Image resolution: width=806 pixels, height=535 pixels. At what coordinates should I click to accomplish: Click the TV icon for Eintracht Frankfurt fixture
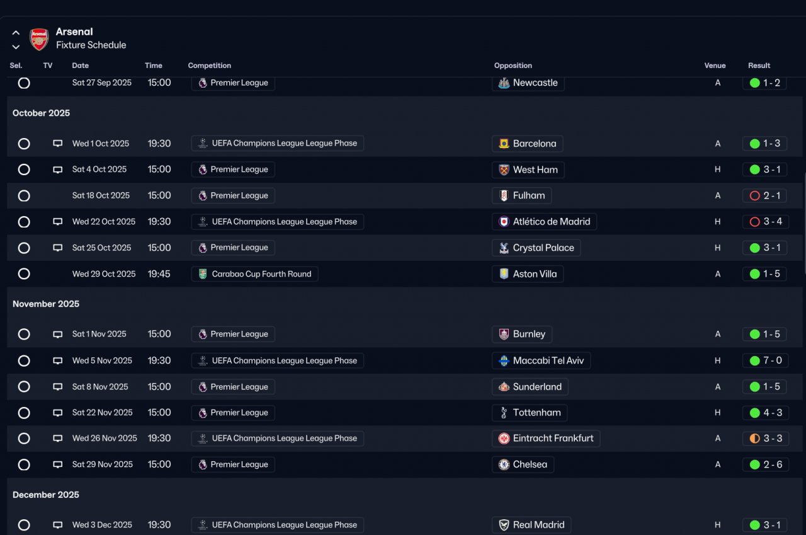[x=58, y=439]
